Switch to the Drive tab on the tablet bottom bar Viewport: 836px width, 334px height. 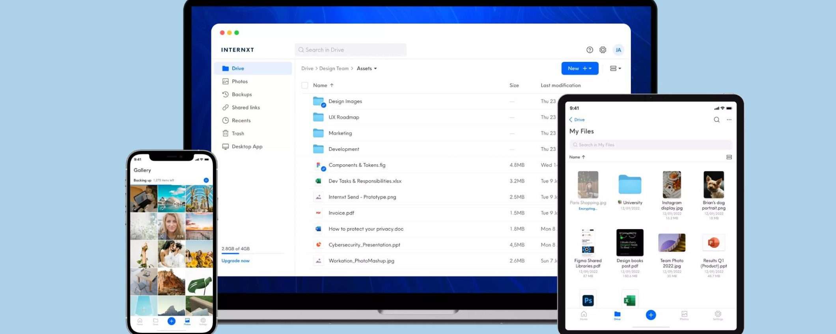[617, 315]
